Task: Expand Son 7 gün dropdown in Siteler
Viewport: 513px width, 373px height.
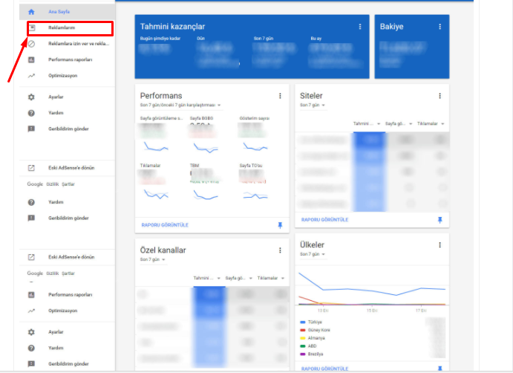Action: point(313,105)
